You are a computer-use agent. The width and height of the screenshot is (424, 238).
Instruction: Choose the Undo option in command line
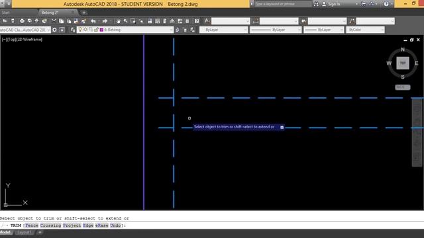coord(115,225)
